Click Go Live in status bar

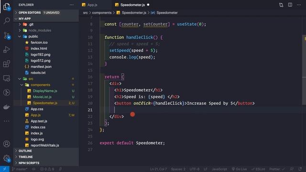coord(239,169)
